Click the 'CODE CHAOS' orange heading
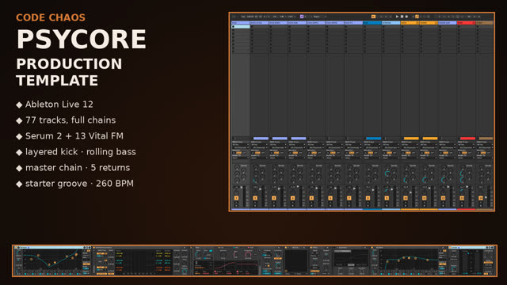507x285 pixels. (x=51, y=17)
